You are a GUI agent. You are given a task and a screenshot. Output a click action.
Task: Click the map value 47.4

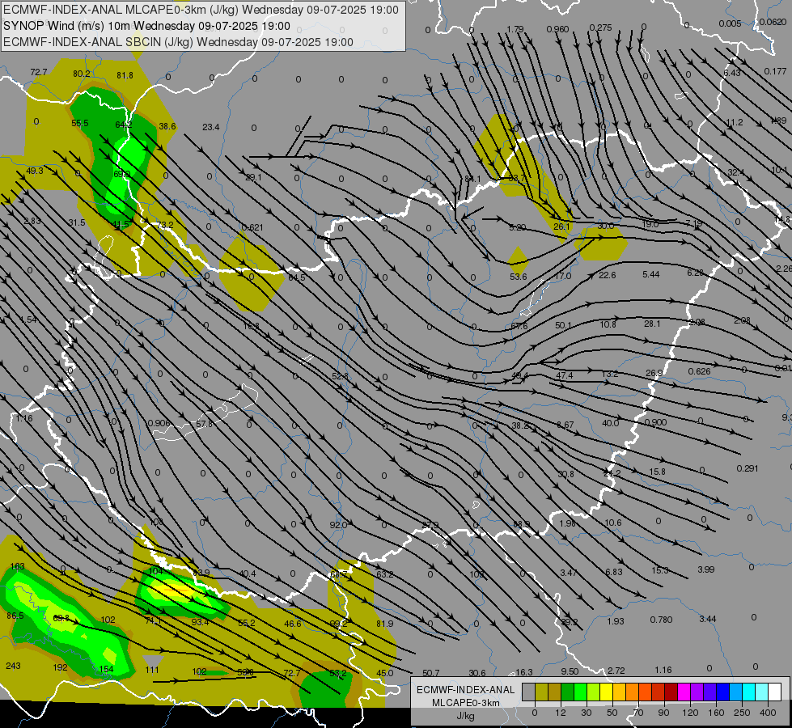click(x=564, y=375)
